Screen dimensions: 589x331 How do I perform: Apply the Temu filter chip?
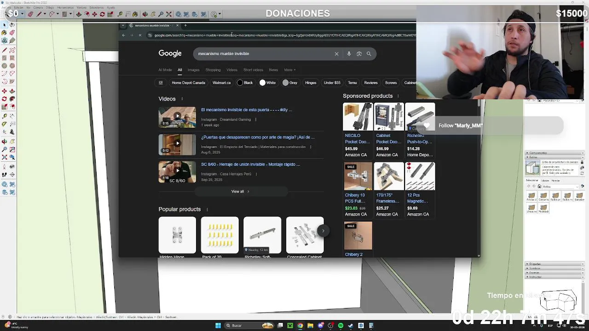(352, 83)
